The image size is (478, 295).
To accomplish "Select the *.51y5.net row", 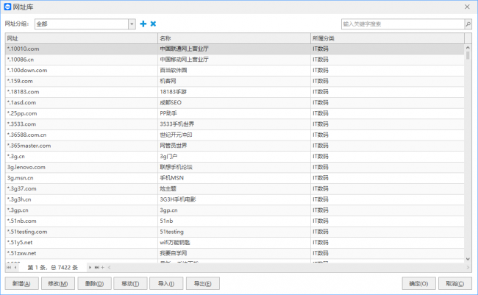I will tap(235, 243).
